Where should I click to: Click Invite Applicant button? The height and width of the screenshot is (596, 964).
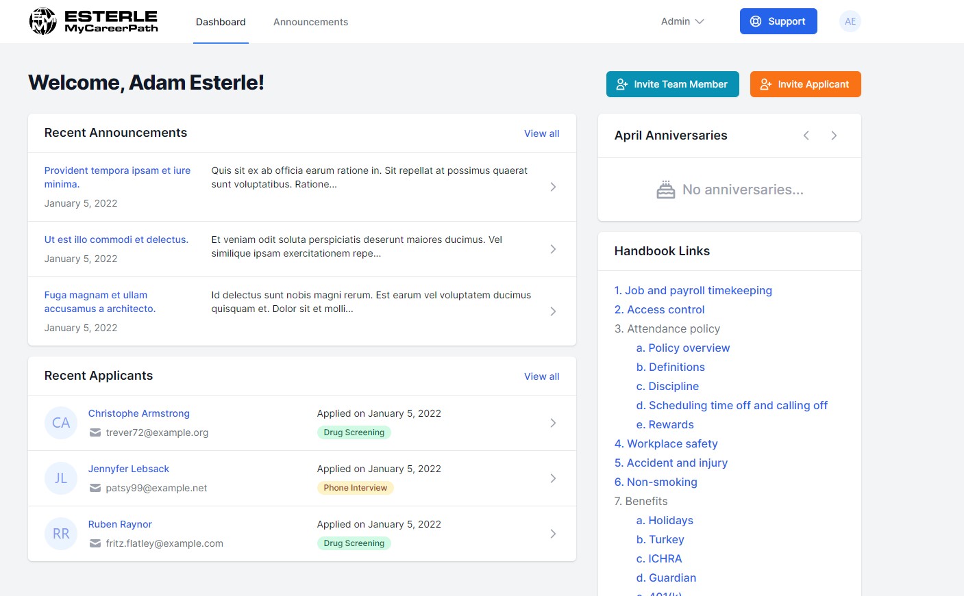tap(806, 84)
